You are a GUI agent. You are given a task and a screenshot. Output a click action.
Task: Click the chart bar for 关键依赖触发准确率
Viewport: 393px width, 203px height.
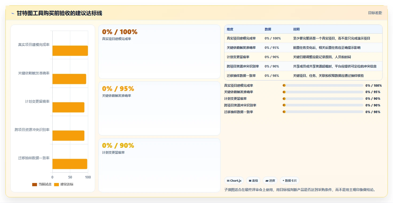pyautogui.click(x=69, y=79)
